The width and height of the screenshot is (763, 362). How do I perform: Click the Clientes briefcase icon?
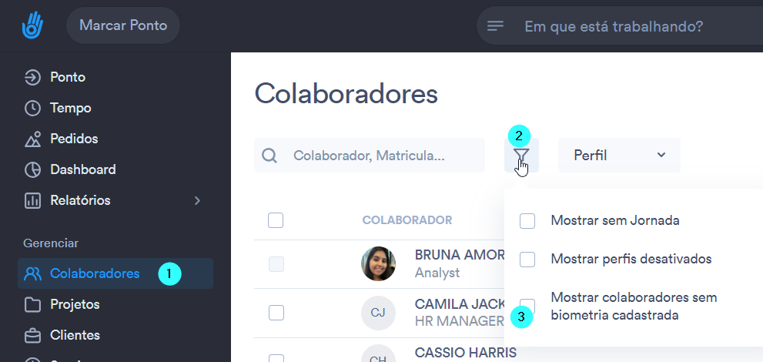(32, 335)
